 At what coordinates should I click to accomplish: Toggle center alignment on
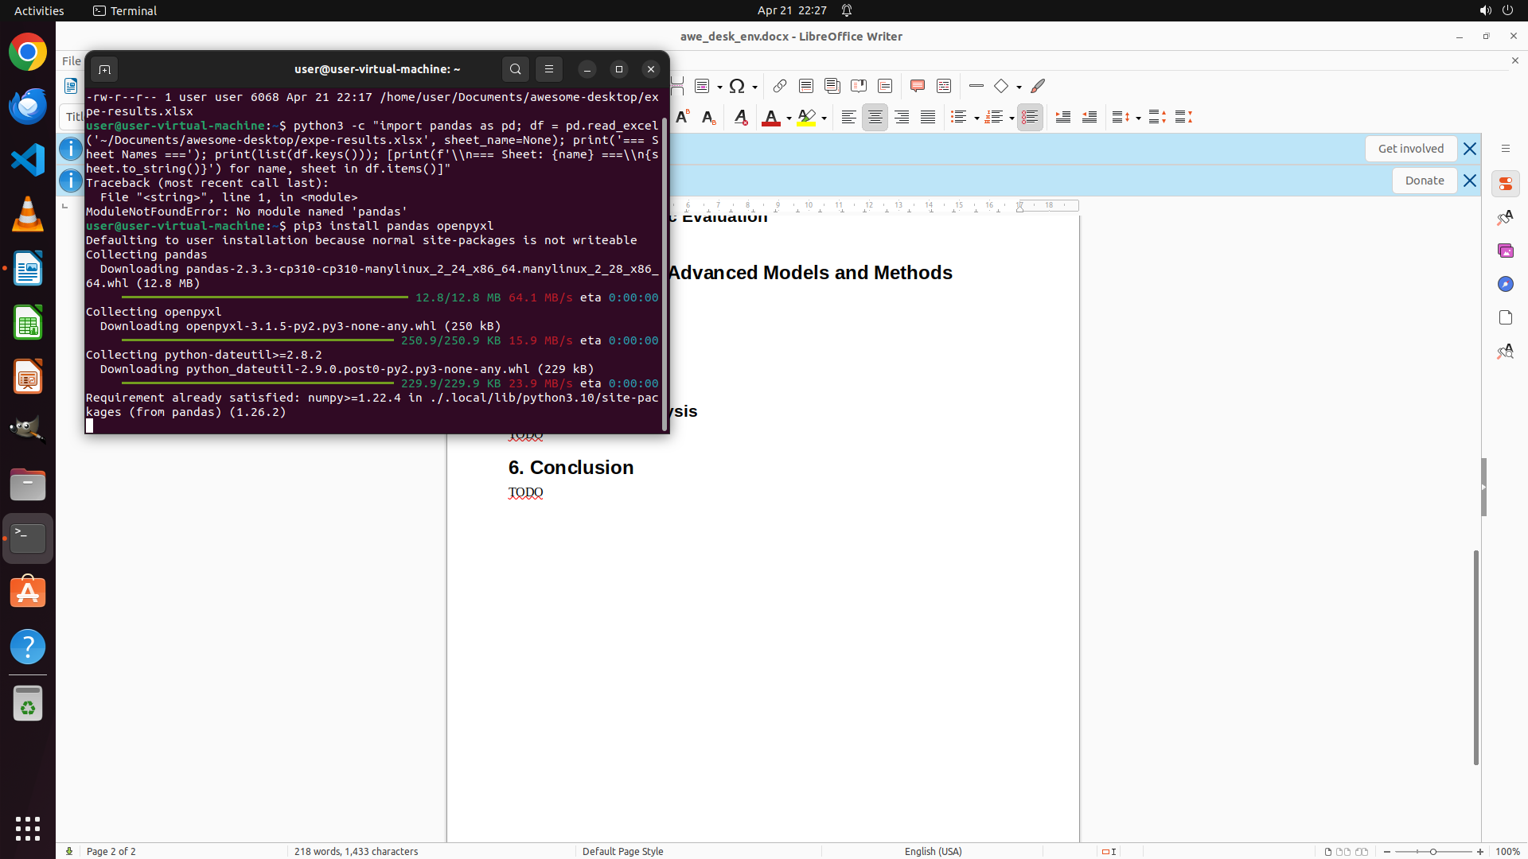click(x=875, y=118)
